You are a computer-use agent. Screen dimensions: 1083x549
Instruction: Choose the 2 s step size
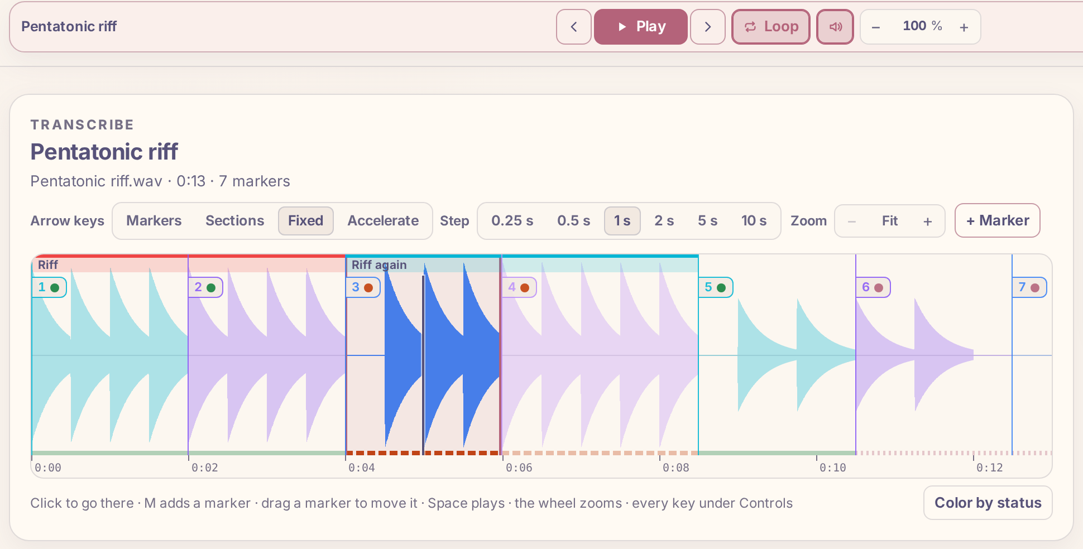tap(664, 221)
